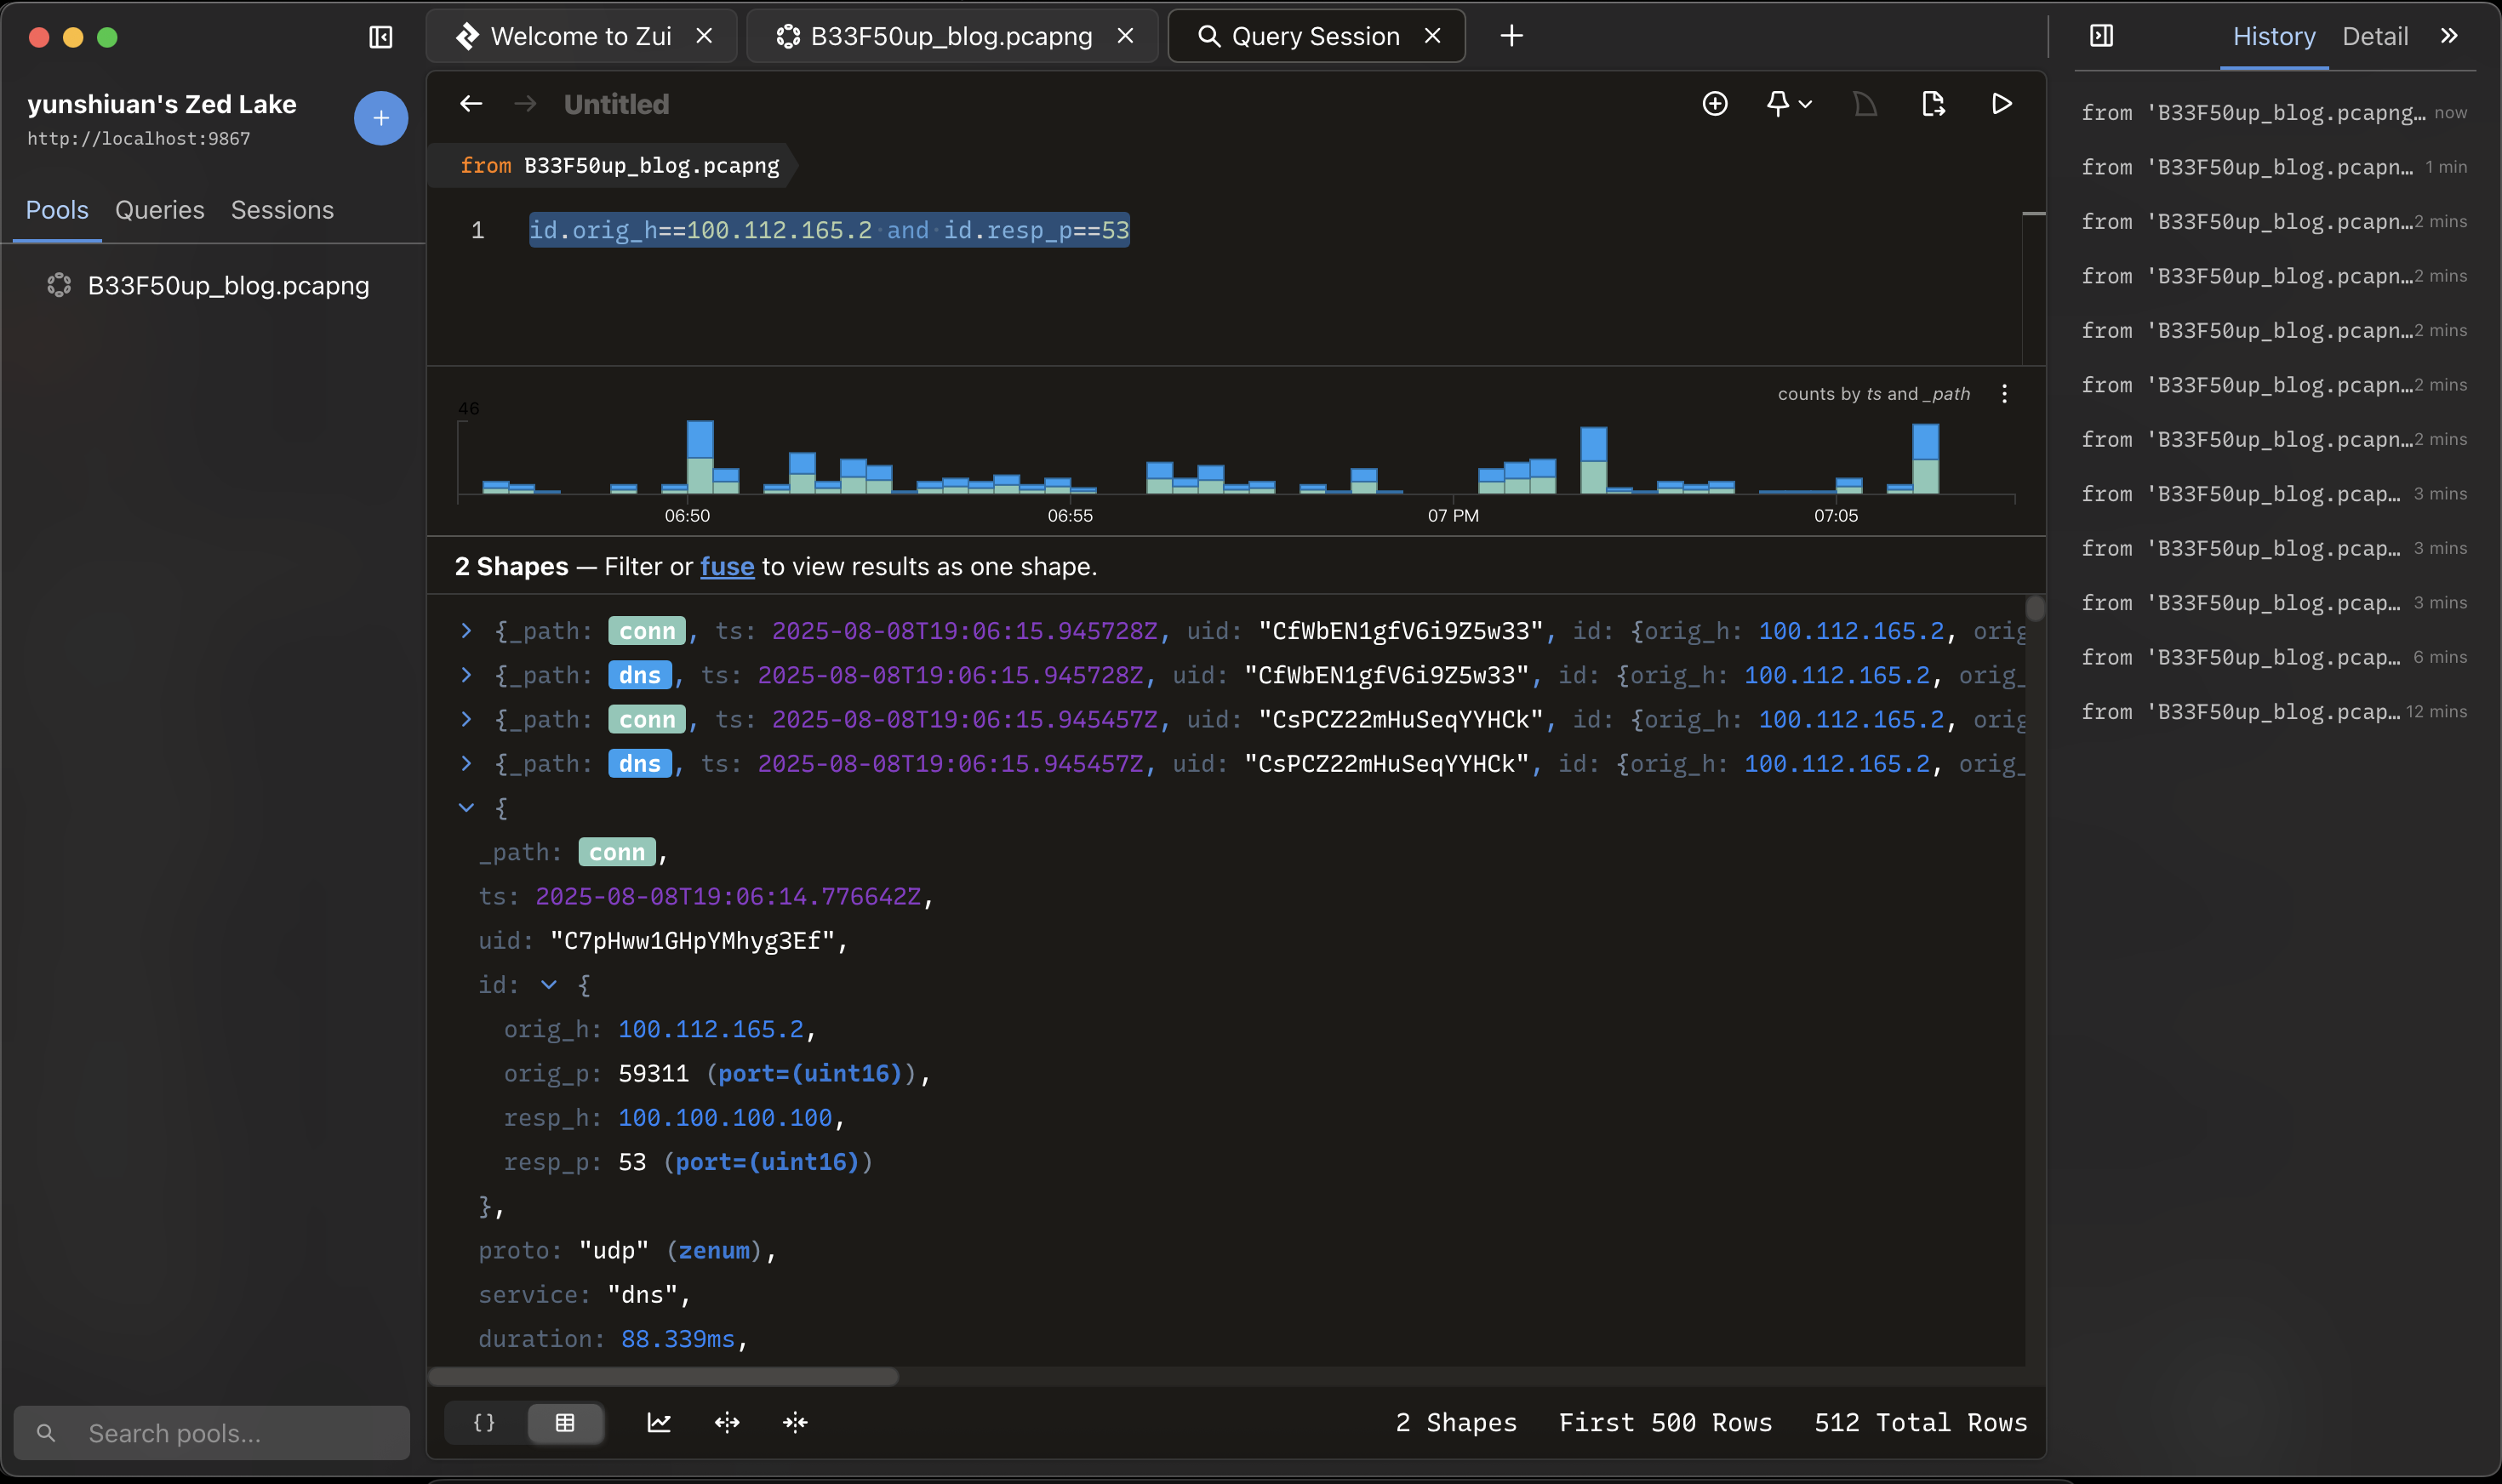Click the expand all rows icon
Viewport: 2502px width, 1484px height.
[727, 1422]
